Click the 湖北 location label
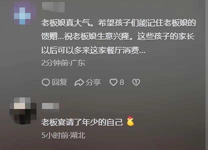Screen dimensions: 208x150 (78, 135)
